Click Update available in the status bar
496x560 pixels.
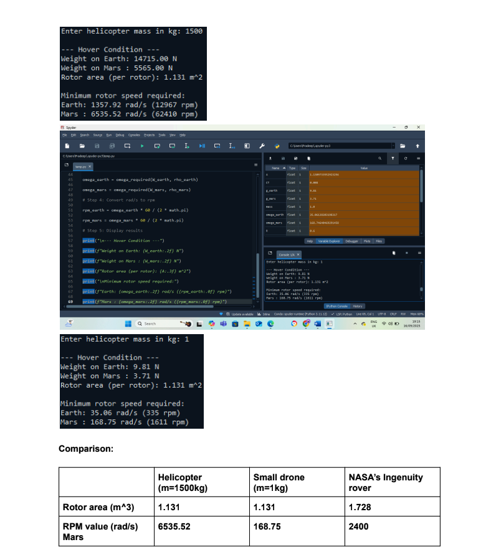click(x=240, y=314)
